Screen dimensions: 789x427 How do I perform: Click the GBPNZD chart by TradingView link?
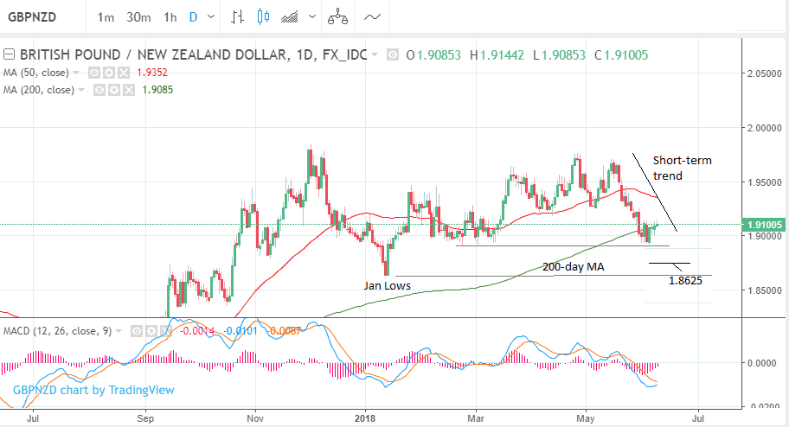click(93, 390)
